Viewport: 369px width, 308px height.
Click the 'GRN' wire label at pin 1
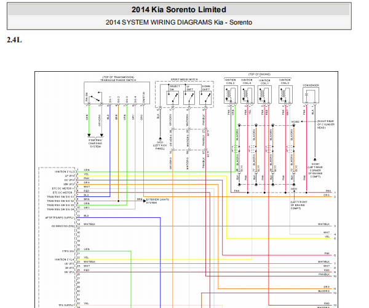coord(87,170)
